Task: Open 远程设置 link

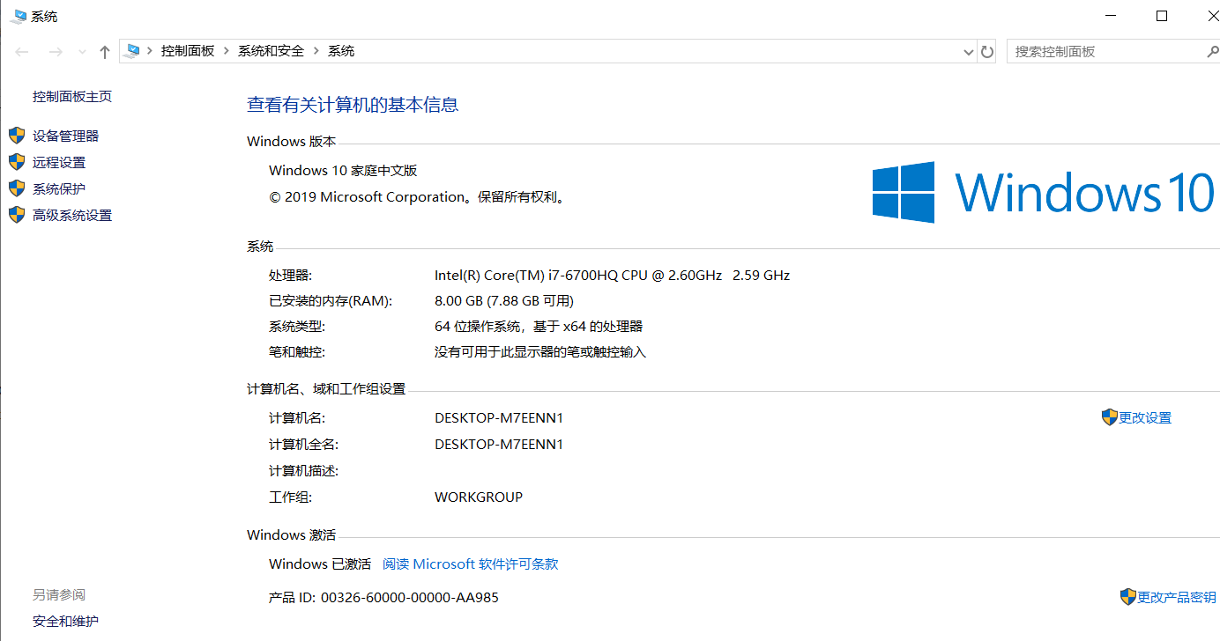Action: click(59, 162)
